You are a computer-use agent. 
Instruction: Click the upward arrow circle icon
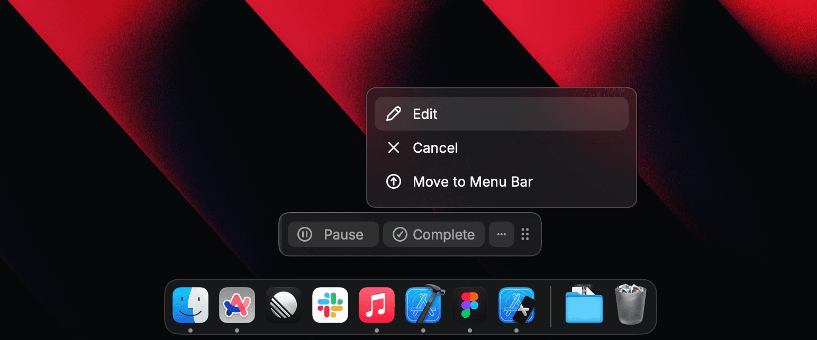click(394, 181)
